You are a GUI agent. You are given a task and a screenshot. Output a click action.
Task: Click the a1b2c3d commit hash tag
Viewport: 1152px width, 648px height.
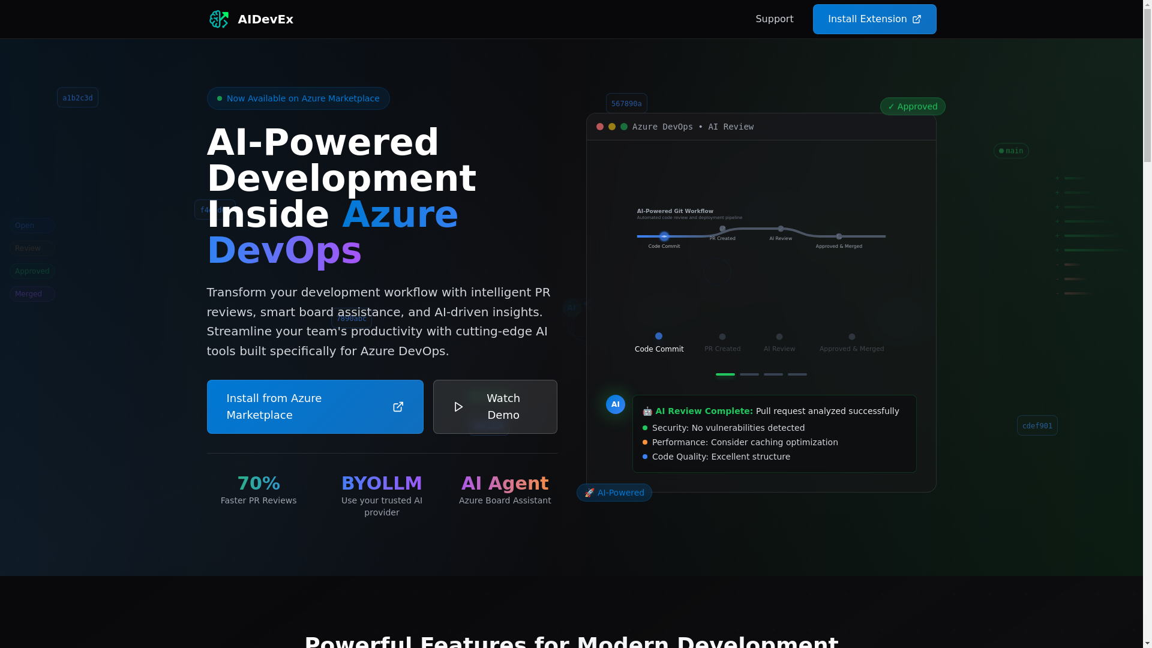coord(77,98)
